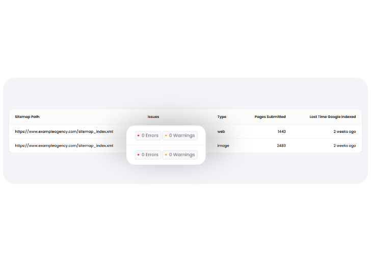371x265 pixels.
Task: Click the orange dot in first row's Warnings badge
Action: coord(166,136)
